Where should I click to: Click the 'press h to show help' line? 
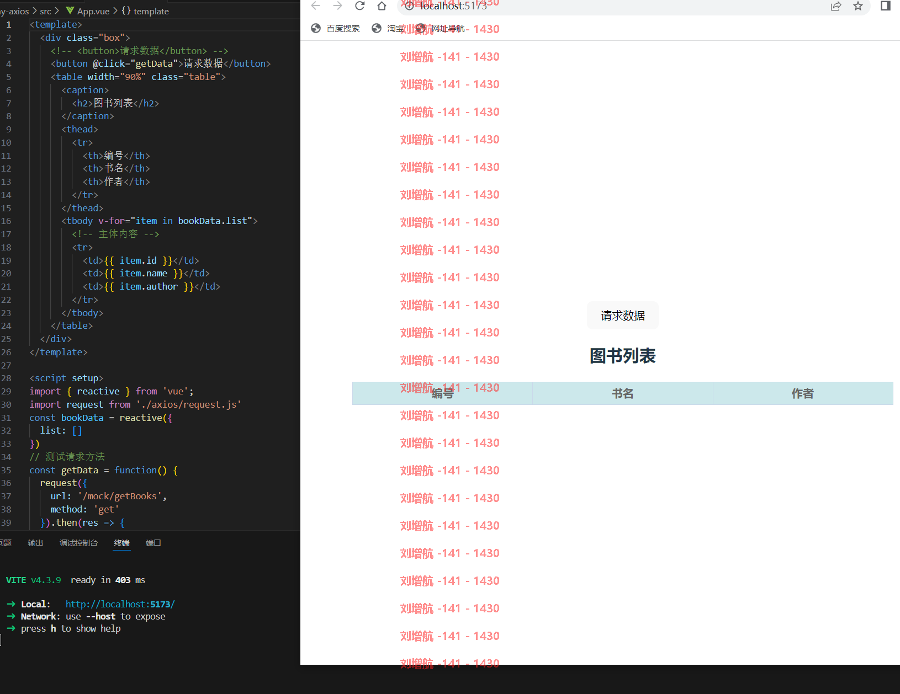pyautogui.click(x=71, y=628)
